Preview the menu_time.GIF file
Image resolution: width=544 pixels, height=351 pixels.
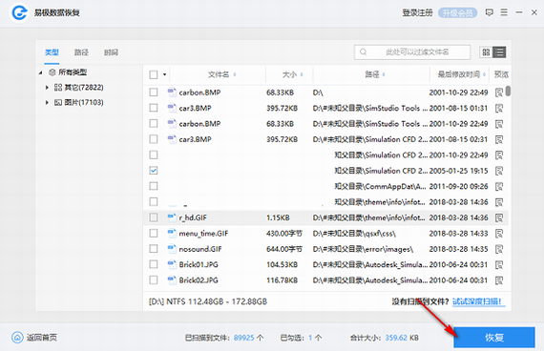(x=499, y=234)
